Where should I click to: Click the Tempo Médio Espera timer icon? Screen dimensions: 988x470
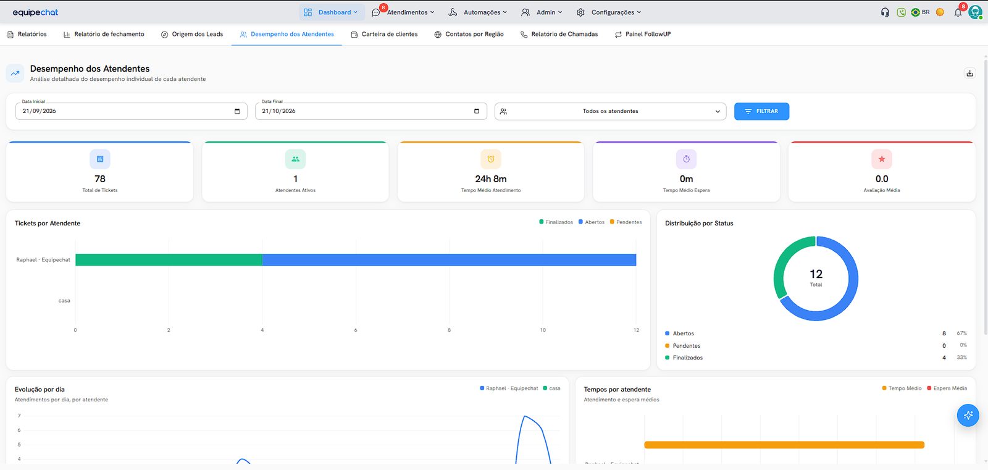(686, 159)
